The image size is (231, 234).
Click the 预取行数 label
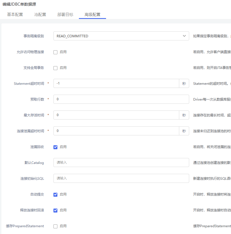37,99
